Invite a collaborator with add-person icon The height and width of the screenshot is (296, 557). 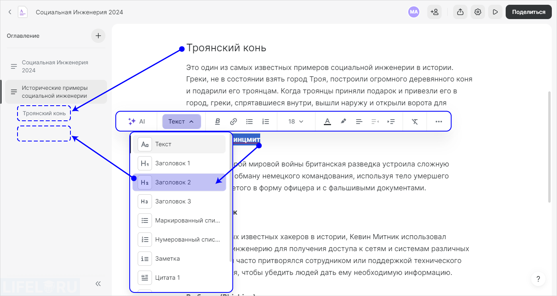[x=434, y=12]
